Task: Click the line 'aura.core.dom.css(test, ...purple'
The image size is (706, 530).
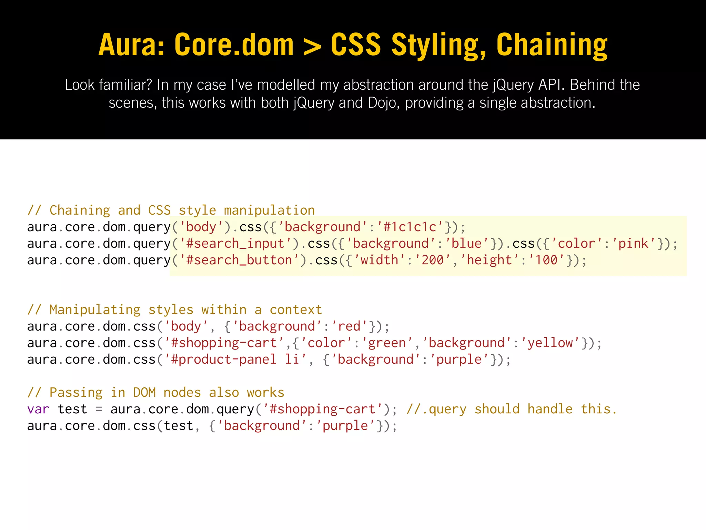Action: (x=212, y=426)
